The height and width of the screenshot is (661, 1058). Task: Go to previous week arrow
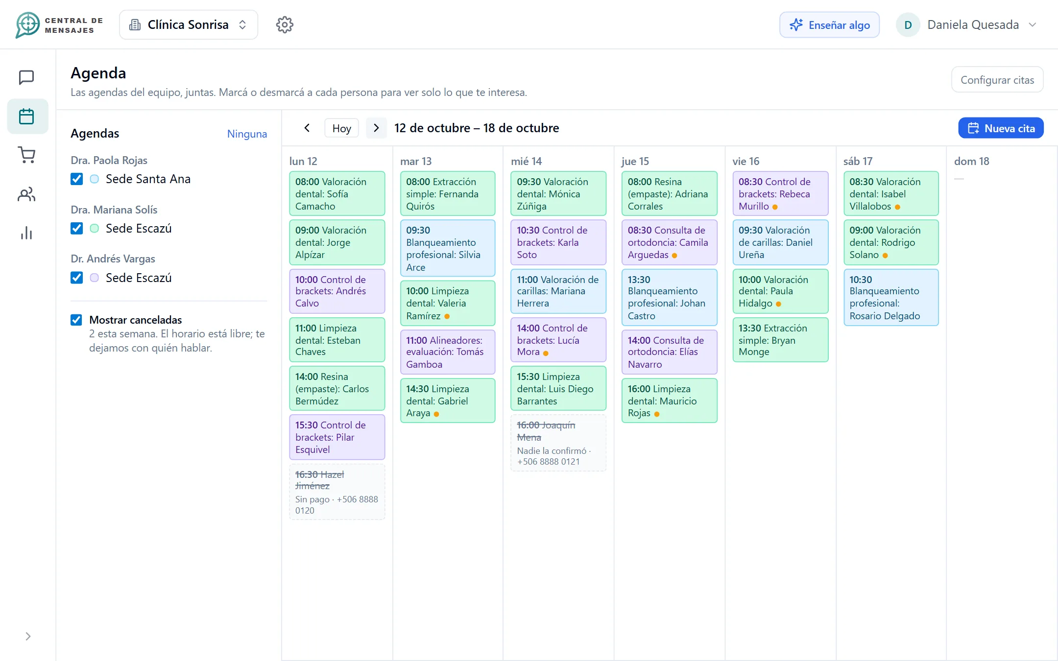pos(307,128)
